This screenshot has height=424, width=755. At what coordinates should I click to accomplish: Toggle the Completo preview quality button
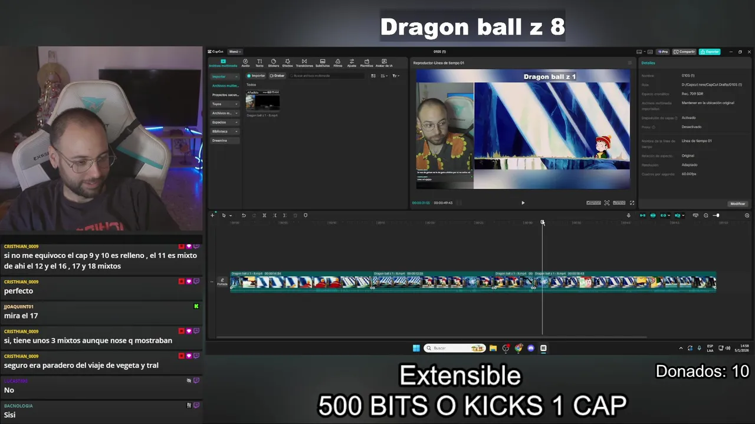593,203
